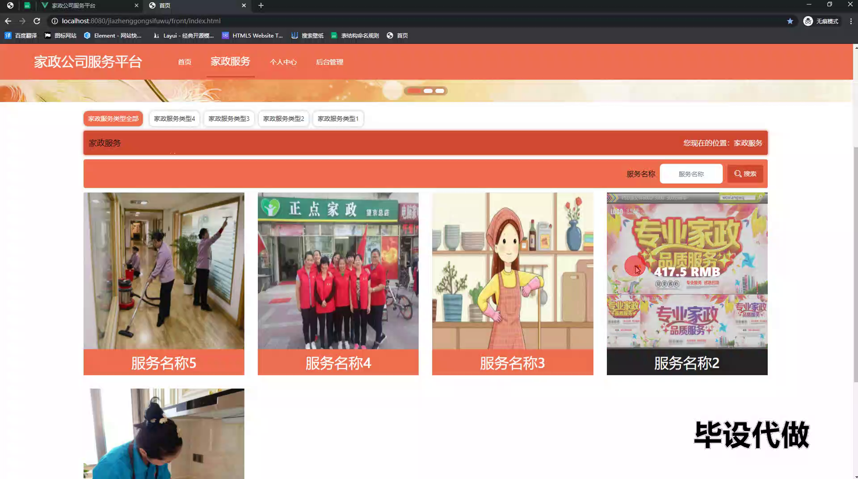
Task: Click the 服务名称2 caption label
Action: tap(687, 362)
